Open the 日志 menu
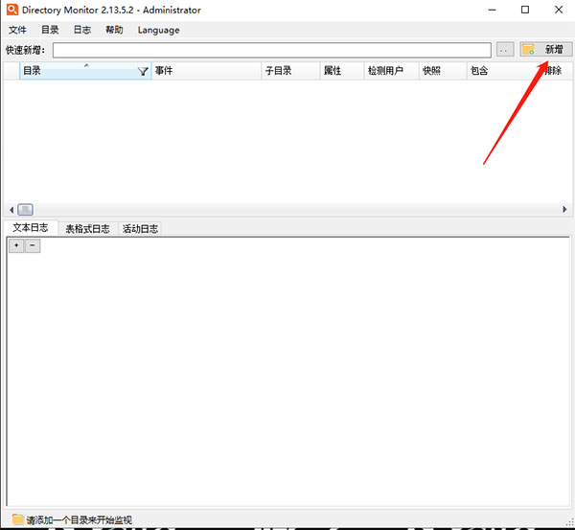Screen dimensions: 575x530 [x=82, y=30]
